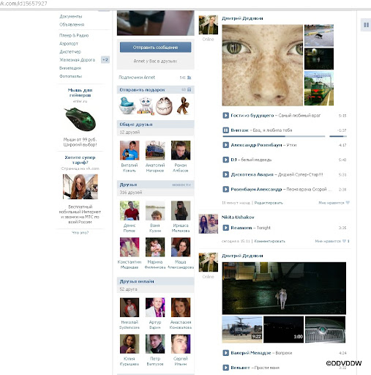The image size is (371, 375).
Task: Seek in the Винтаж track progress bar
Action: [x=274, y=136]
